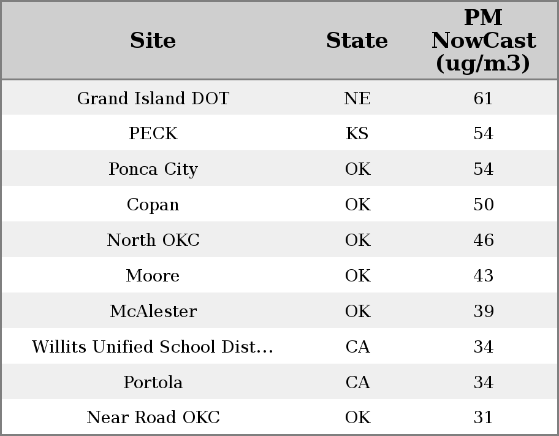Viewport: 559px width, 436px height.
Task: Click the McAlester site name
Action: pos(153,312)
